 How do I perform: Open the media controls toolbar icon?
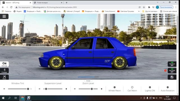point(153,7)
